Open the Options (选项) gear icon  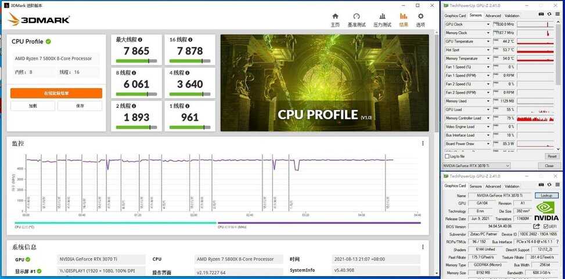[420, 16]
